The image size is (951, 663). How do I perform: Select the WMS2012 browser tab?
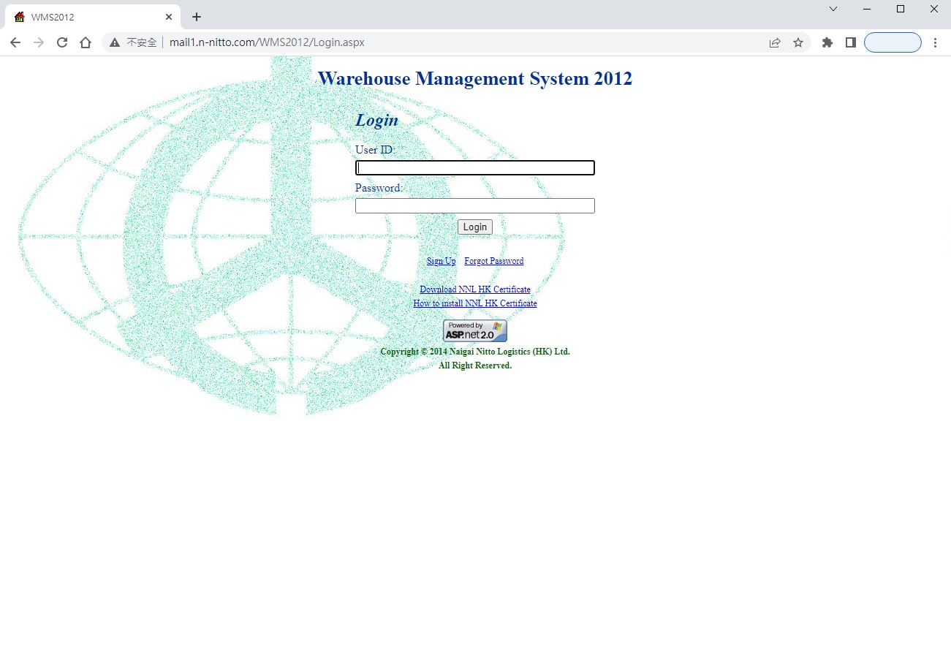(91, 17)
